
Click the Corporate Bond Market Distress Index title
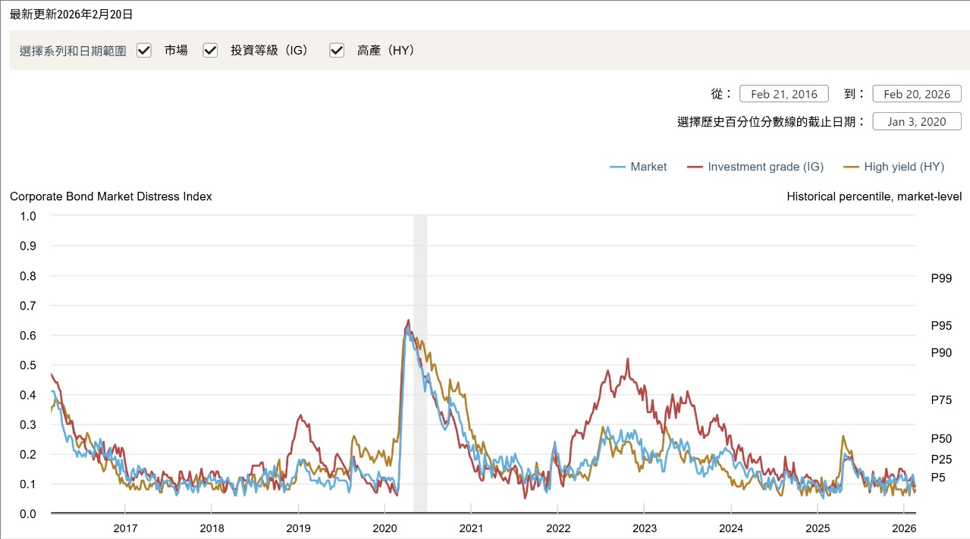click(x=111, y=196)
